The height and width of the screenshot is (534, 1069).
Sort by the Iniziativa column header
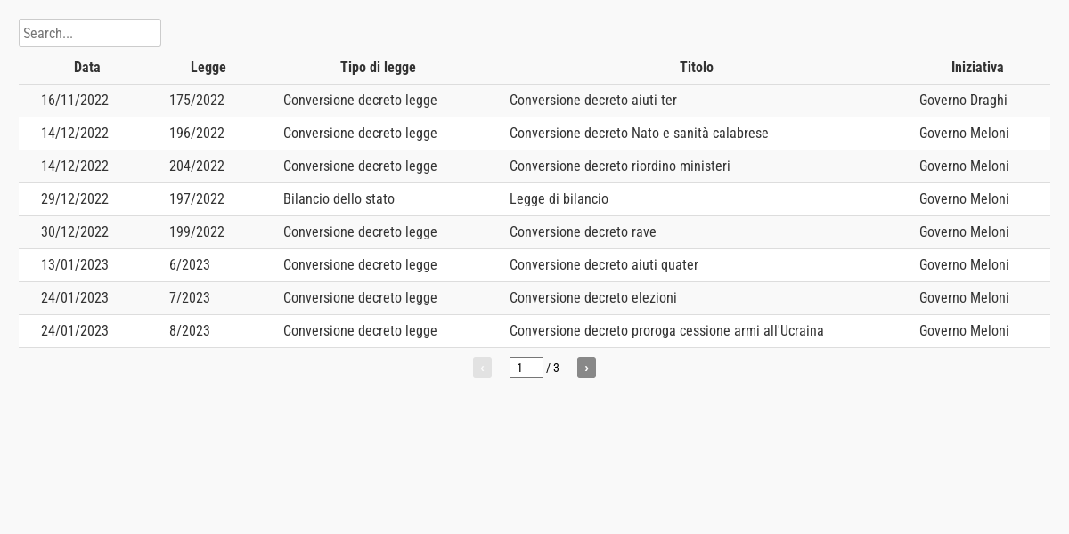(x=977, y=68)
